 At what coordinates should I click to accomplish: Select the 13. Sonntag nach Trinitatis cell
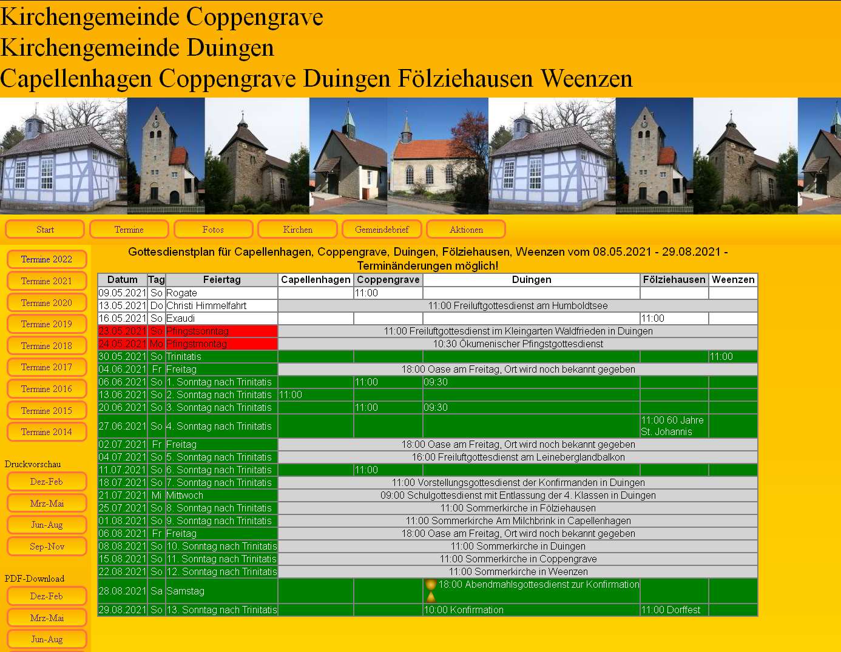pos(221,610)
